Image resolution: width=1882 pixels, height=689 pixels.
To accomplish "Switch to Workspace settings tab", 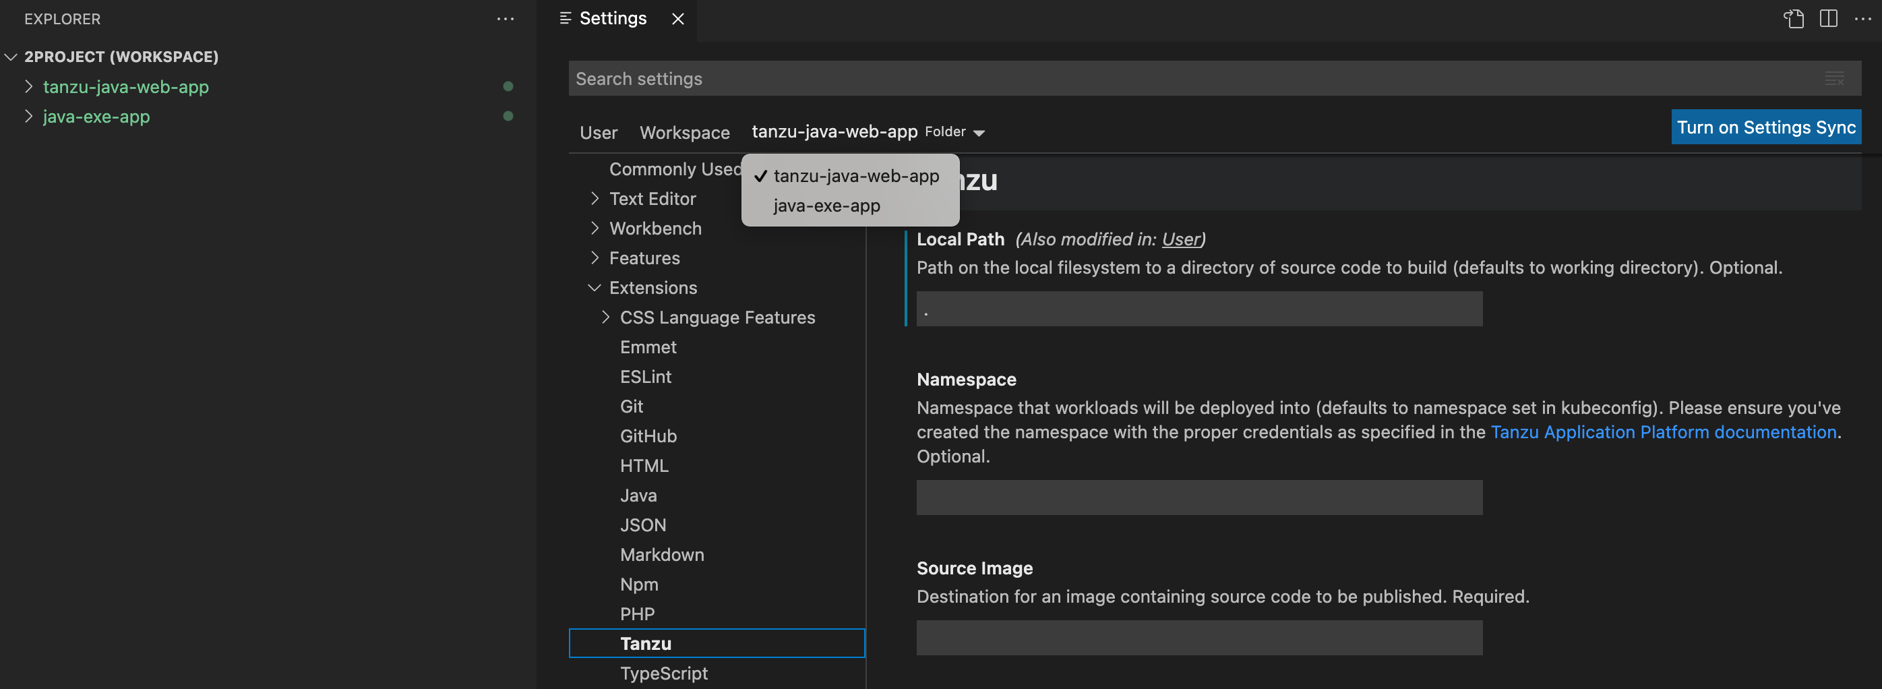I will [685, 133].
